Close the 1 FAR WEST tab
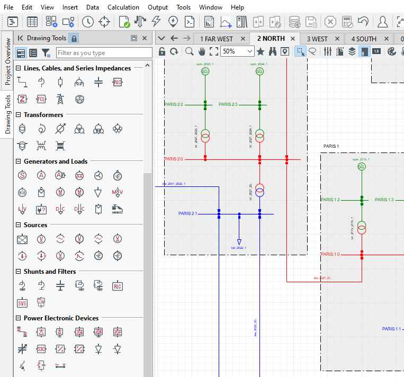 coord(243,39)
